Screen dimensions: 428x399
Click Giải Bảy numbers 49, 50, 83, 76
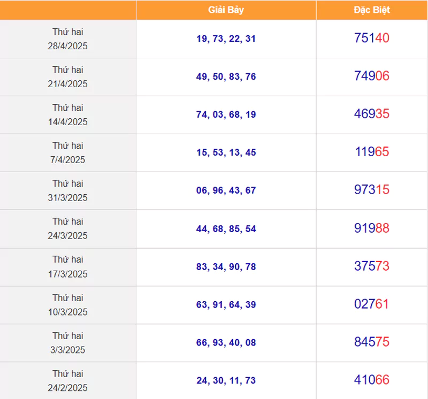(x=226, y=76)
